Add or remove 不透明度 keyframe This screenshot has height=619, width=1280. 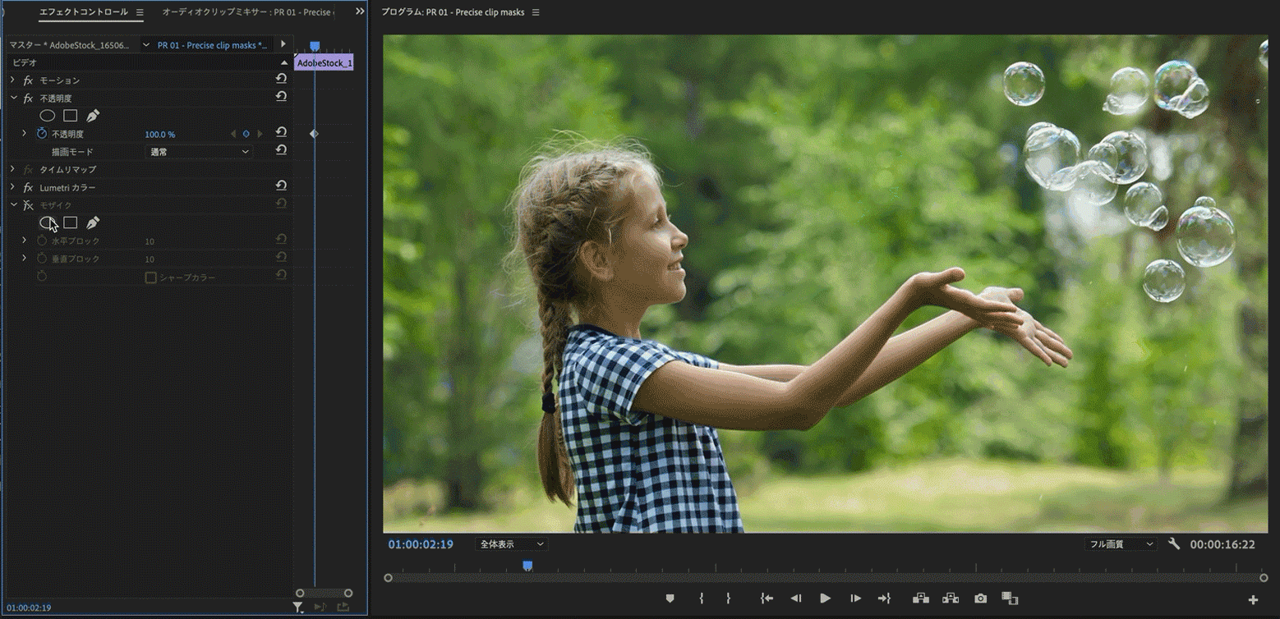tap(246, 134)
